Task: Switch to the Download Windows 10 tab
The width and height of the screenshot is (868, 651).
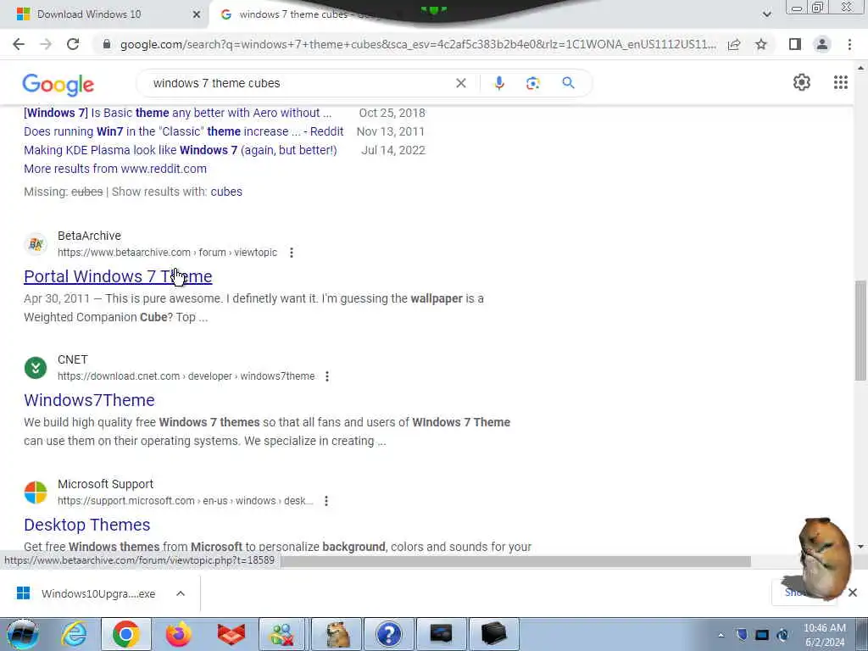Action: (x=88, y=14)
